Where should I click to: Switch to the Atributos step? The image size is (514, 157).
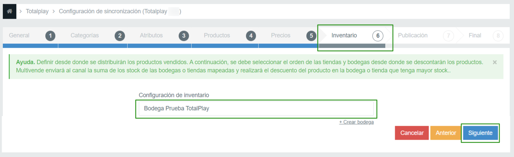click(x=151, y=36)
